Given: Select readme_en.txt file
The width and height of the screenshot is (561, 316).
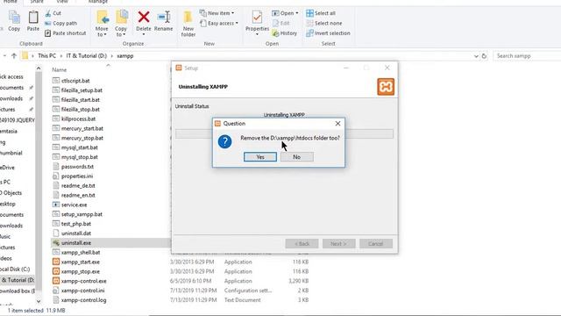Looking at the screenshot, I should (78, 195).
